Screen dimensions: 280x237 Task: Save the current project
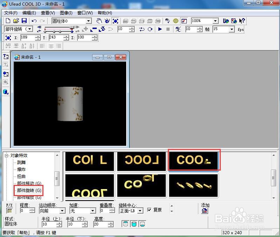point(24,21)
